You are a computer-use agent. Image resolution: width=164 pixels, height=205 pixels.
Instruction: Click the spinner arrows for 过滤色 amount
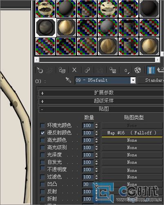pos(96,177)
